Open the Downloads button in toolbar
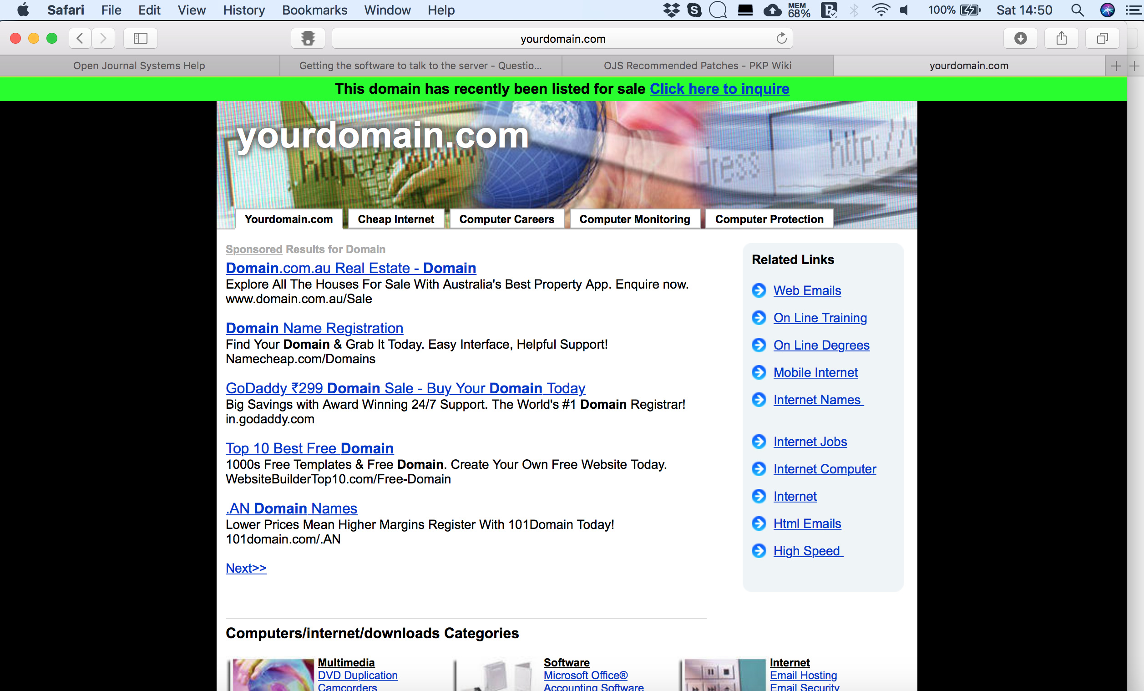 [1020, 38]
